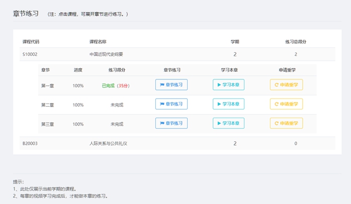Click the play icon in 第二章 学习本章 button

(219, 104)
